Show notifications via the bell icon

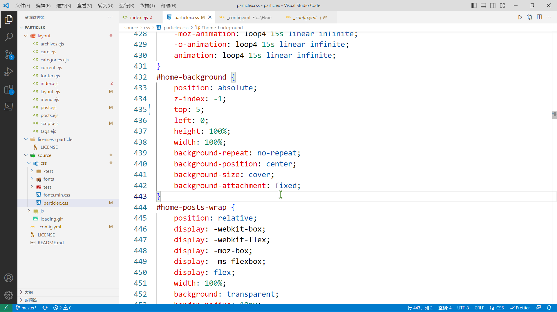[549, 308]
